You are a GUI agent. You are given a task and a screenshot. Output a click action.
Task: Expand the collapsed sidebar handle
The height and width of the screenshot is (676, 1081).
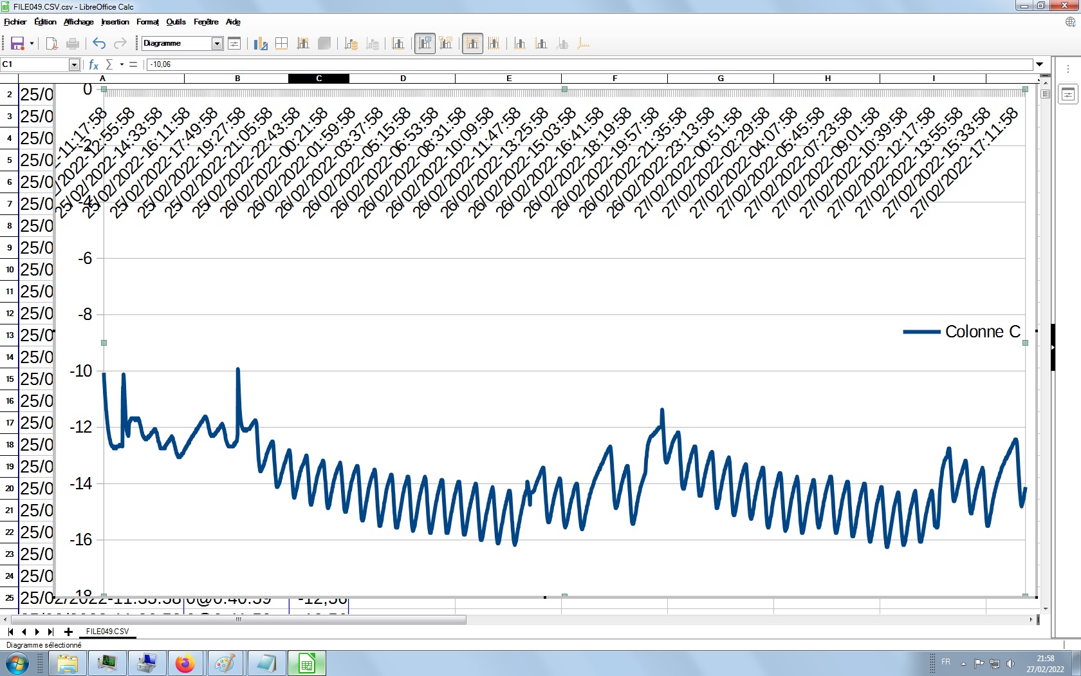pyautogui.click(x=1053, y=347)
